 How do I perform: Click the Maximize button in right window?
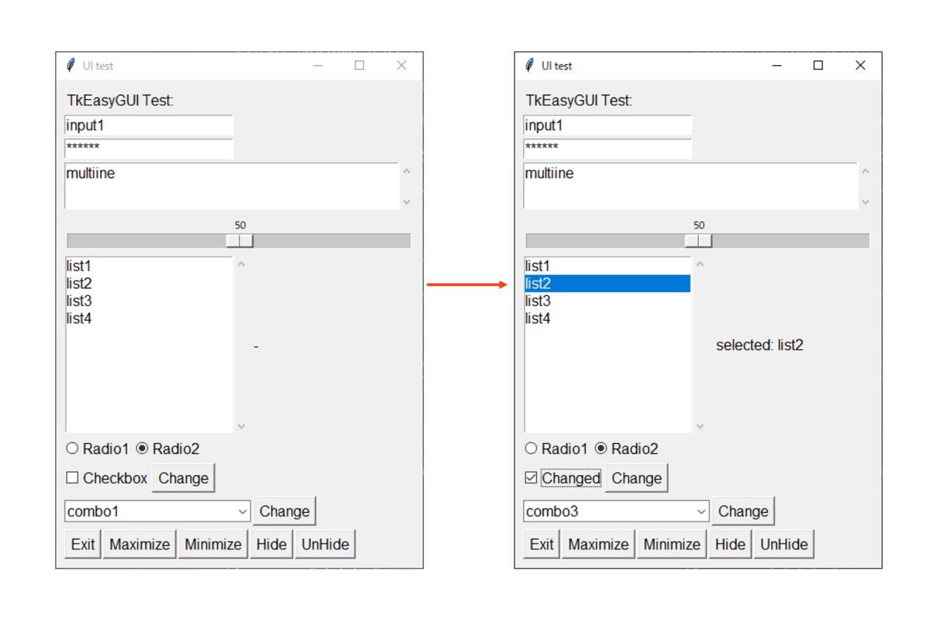(598, 544)
